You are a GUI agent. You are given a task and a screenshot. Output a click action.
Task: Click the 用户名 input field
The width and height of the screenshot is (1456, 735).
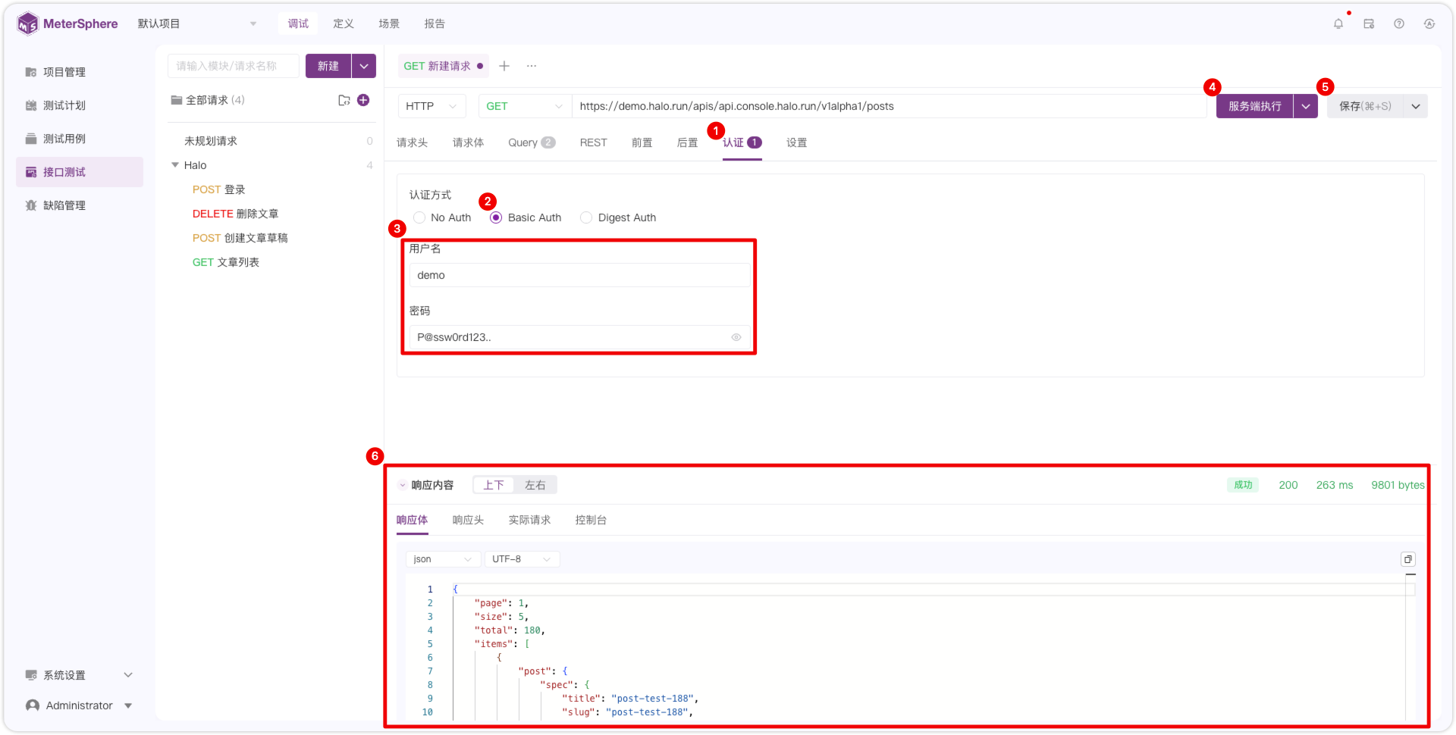(580, 275)
